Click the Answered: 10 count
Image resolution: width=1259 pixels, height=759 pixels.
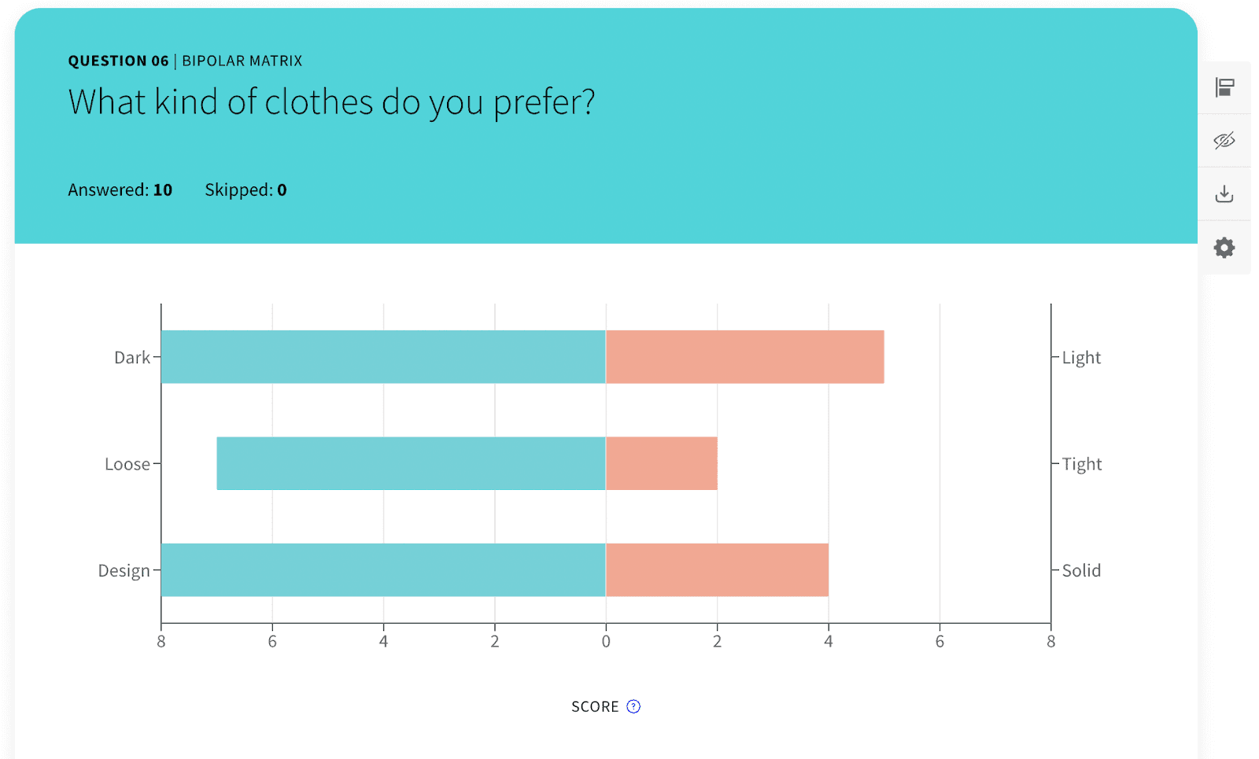pos(120,190)
